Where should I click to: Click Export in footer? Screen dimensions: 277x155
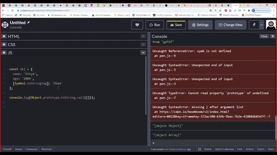tap(261, 149)
